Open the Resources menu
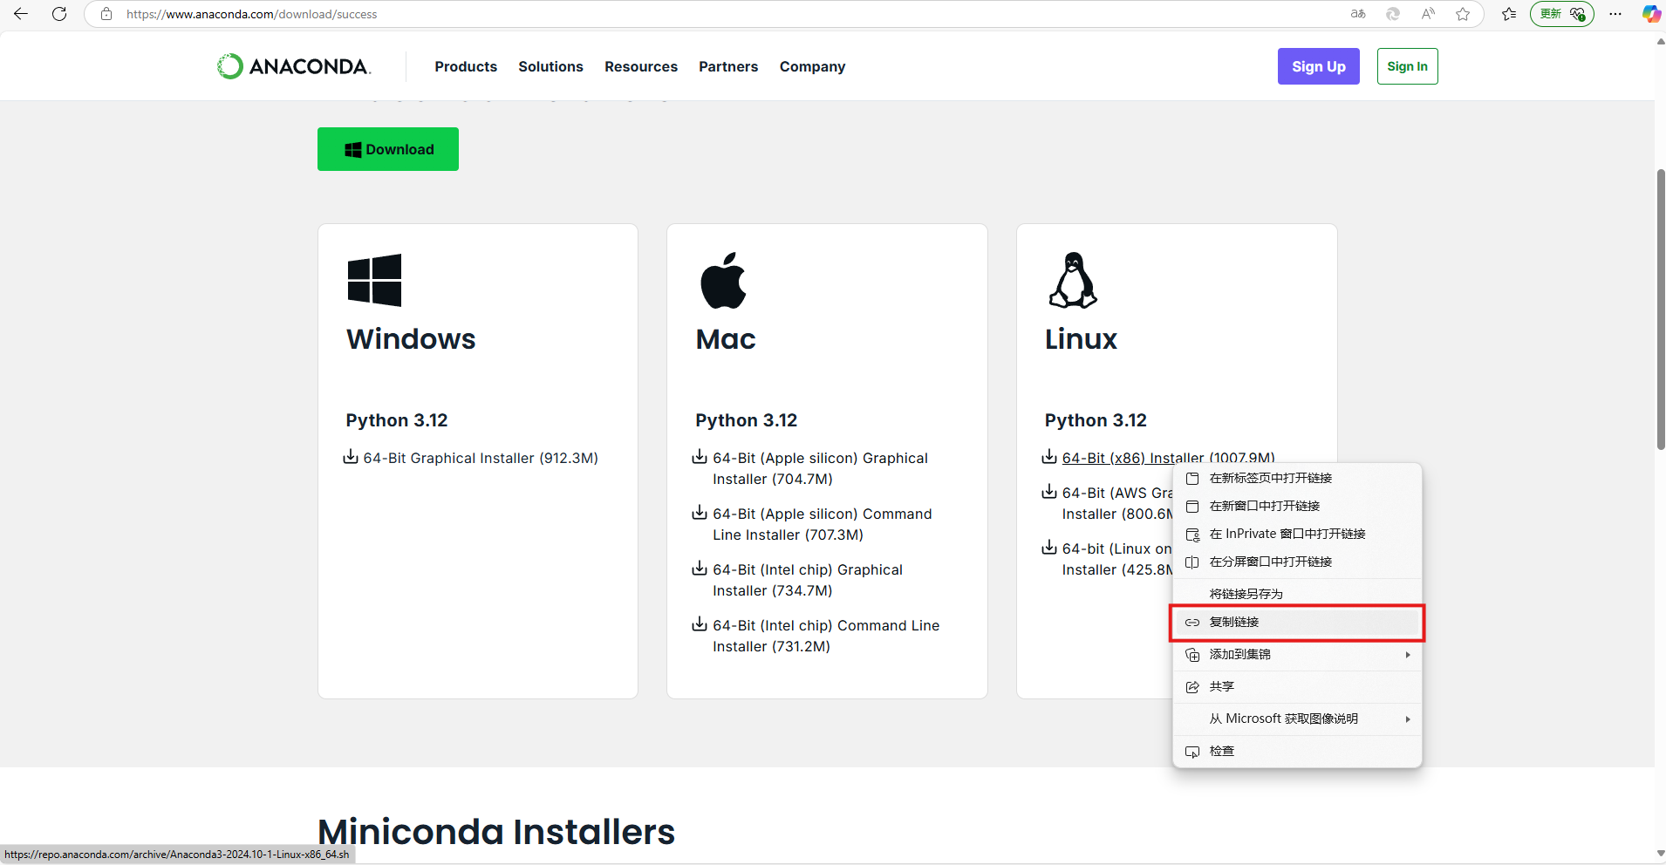1666x865 pixels. pos(641,66)
